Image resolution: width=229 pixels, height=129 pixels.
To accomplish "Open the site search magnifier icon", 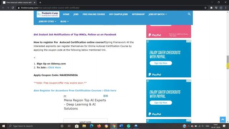I will coord(189,14).
